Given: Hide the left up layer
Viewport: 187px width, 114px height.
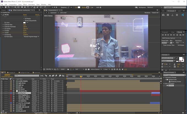Looking at the screenshot, I should click(2, 87).
